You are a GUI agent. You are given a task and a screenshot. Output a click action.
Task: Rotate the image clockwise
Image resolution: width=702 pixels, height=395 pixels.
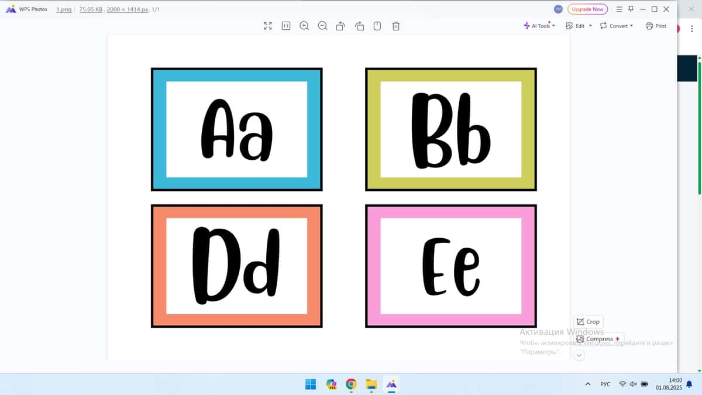[x=359, y=26]
